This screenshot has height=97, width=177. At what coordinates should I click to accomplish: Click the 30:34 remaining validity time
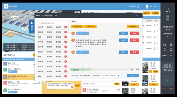point(93,84)
